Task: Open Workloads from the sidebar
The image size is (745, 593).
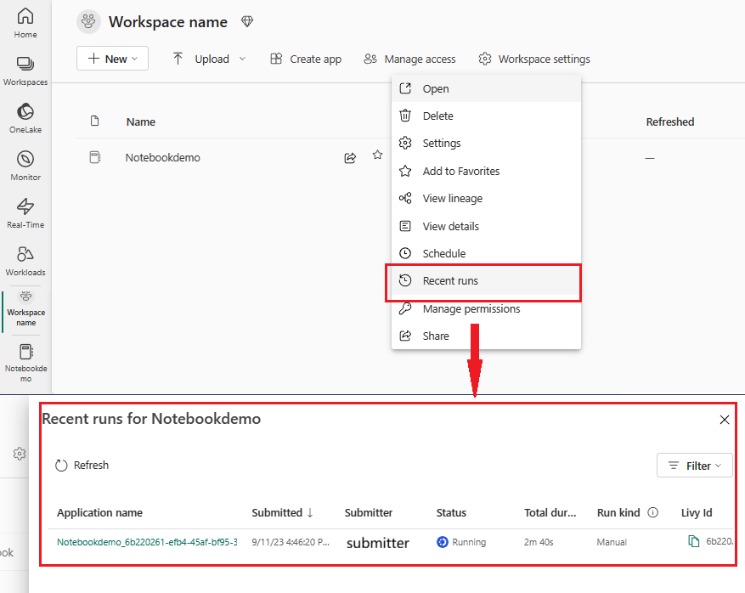Action: click(25, 260)
